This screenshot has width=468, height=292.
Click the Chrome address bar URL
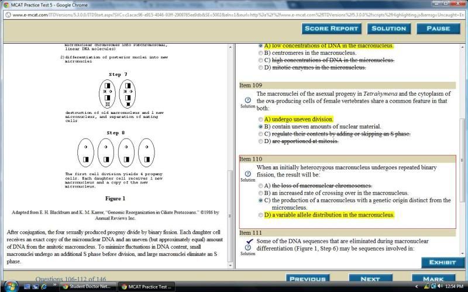coord(238,15)
